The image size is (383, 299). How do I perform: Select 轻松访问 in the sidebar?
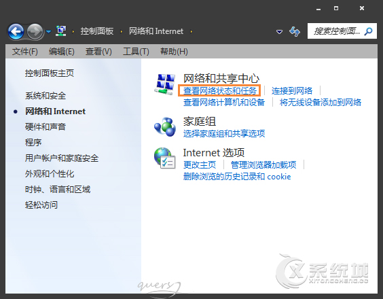[41, 205]
